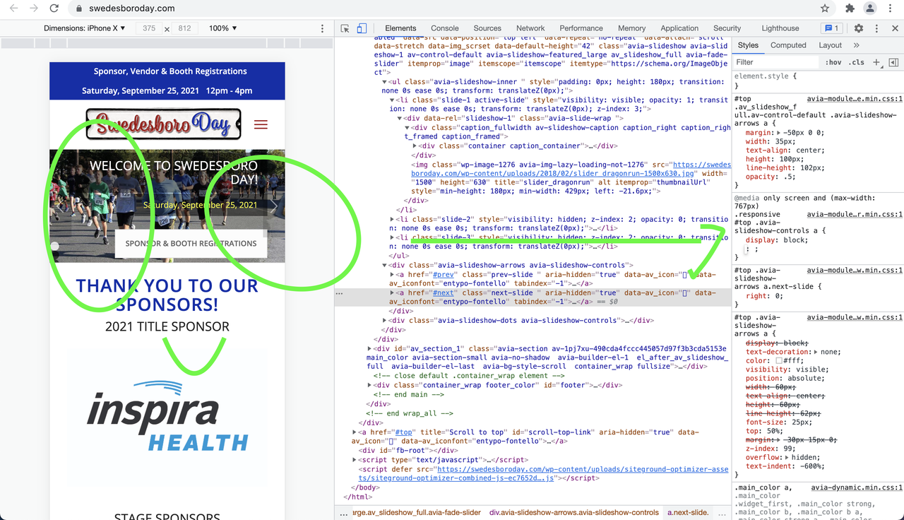Viewport: 904px width, 520px height.
Task: Click the browser back arrow
Action: pyautogui.click(x=13, y=8)
